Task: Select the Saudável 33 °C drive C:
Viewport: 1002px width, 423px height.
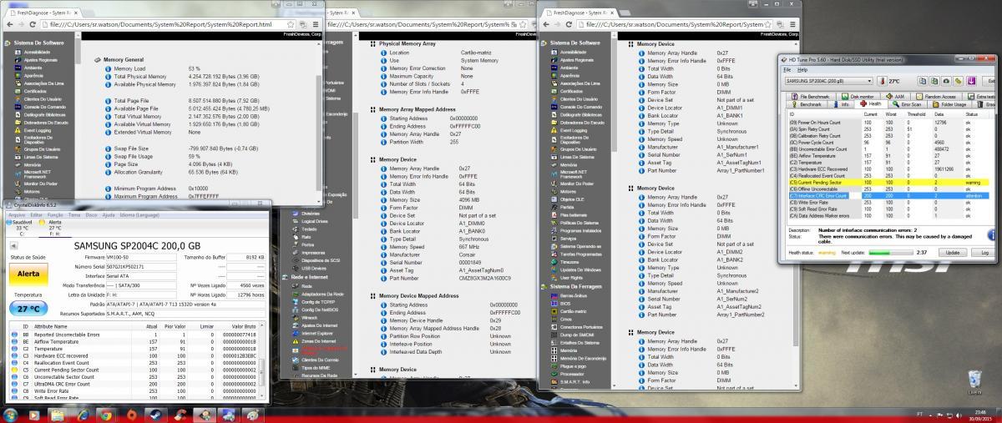Action: (x=20, y=229)
